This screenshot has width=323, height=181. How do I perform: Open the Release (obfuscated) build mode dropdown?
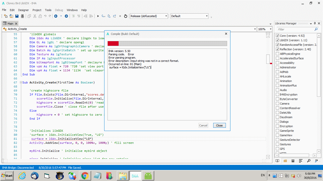[149, 16]
